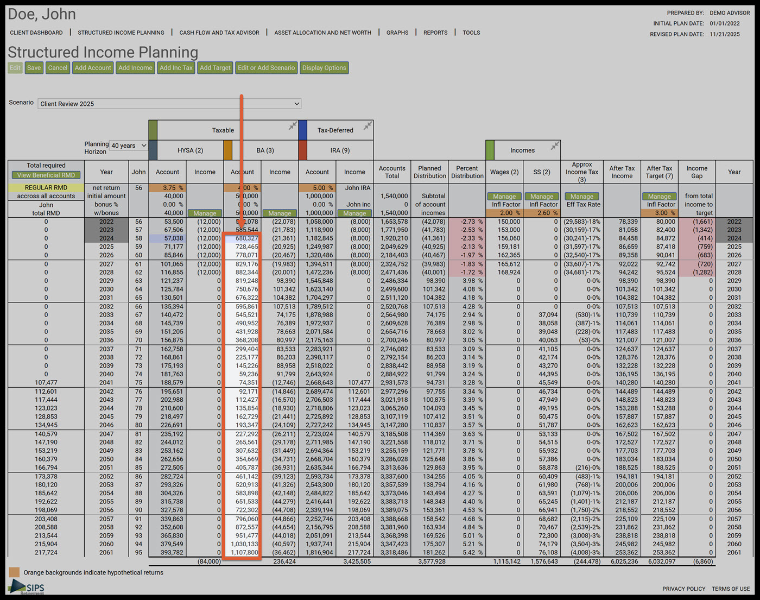Open the Terms of Use link
Image resolution: width=760 pixels, height=600 pixels.
point(731,589)
